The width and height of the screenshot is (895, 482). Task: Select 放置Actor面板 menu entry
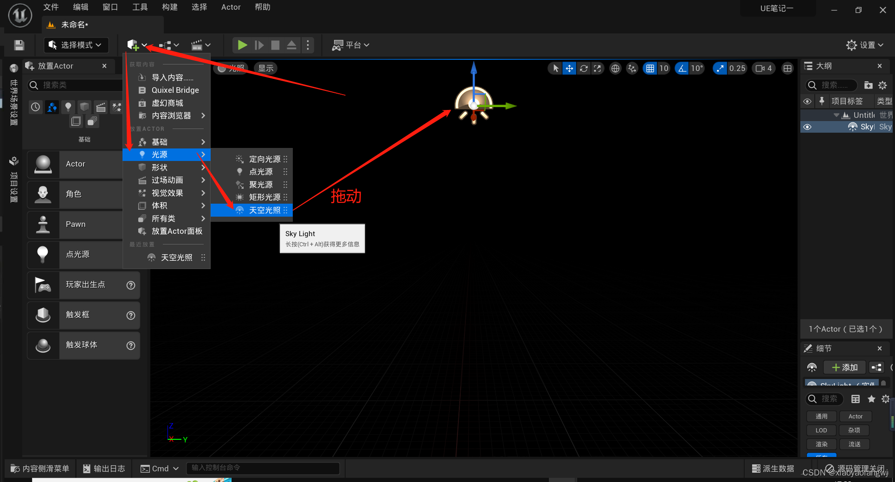(x=167, y=231)
